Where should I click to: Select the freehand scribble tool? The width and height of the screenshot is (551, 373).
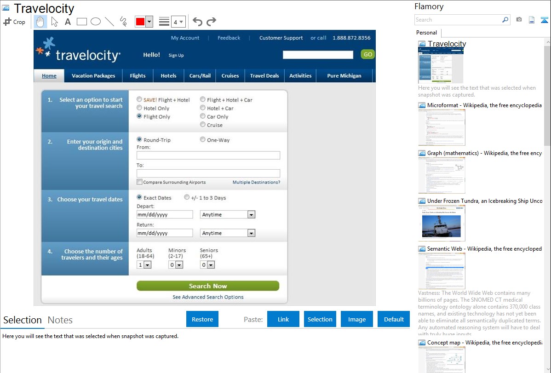[123, 22]
